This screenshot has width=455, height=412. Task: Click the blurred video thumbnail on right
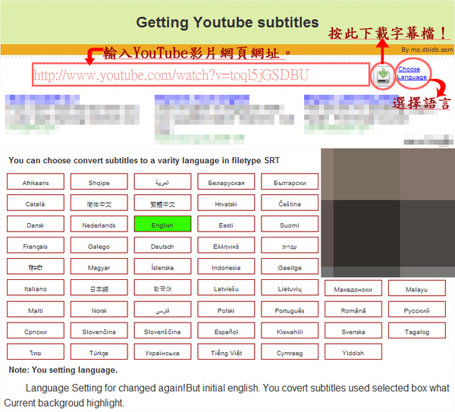(x=388, y=212)
